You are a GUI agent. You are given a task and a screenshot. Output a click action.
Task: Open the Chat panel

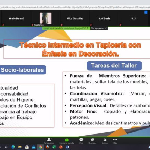[81, 141]
